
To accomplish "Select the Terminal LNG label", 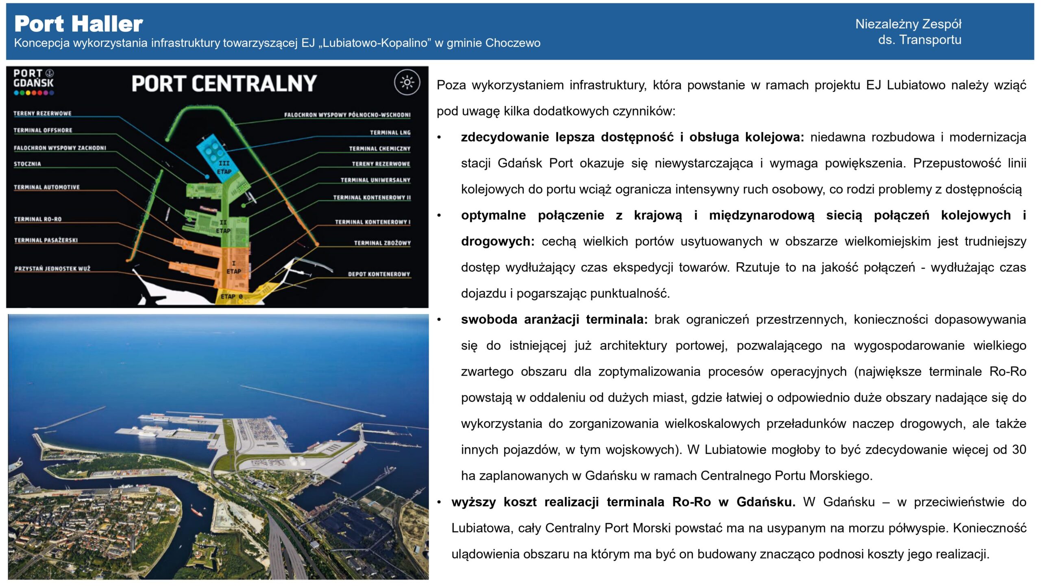I will pos(390,133).
